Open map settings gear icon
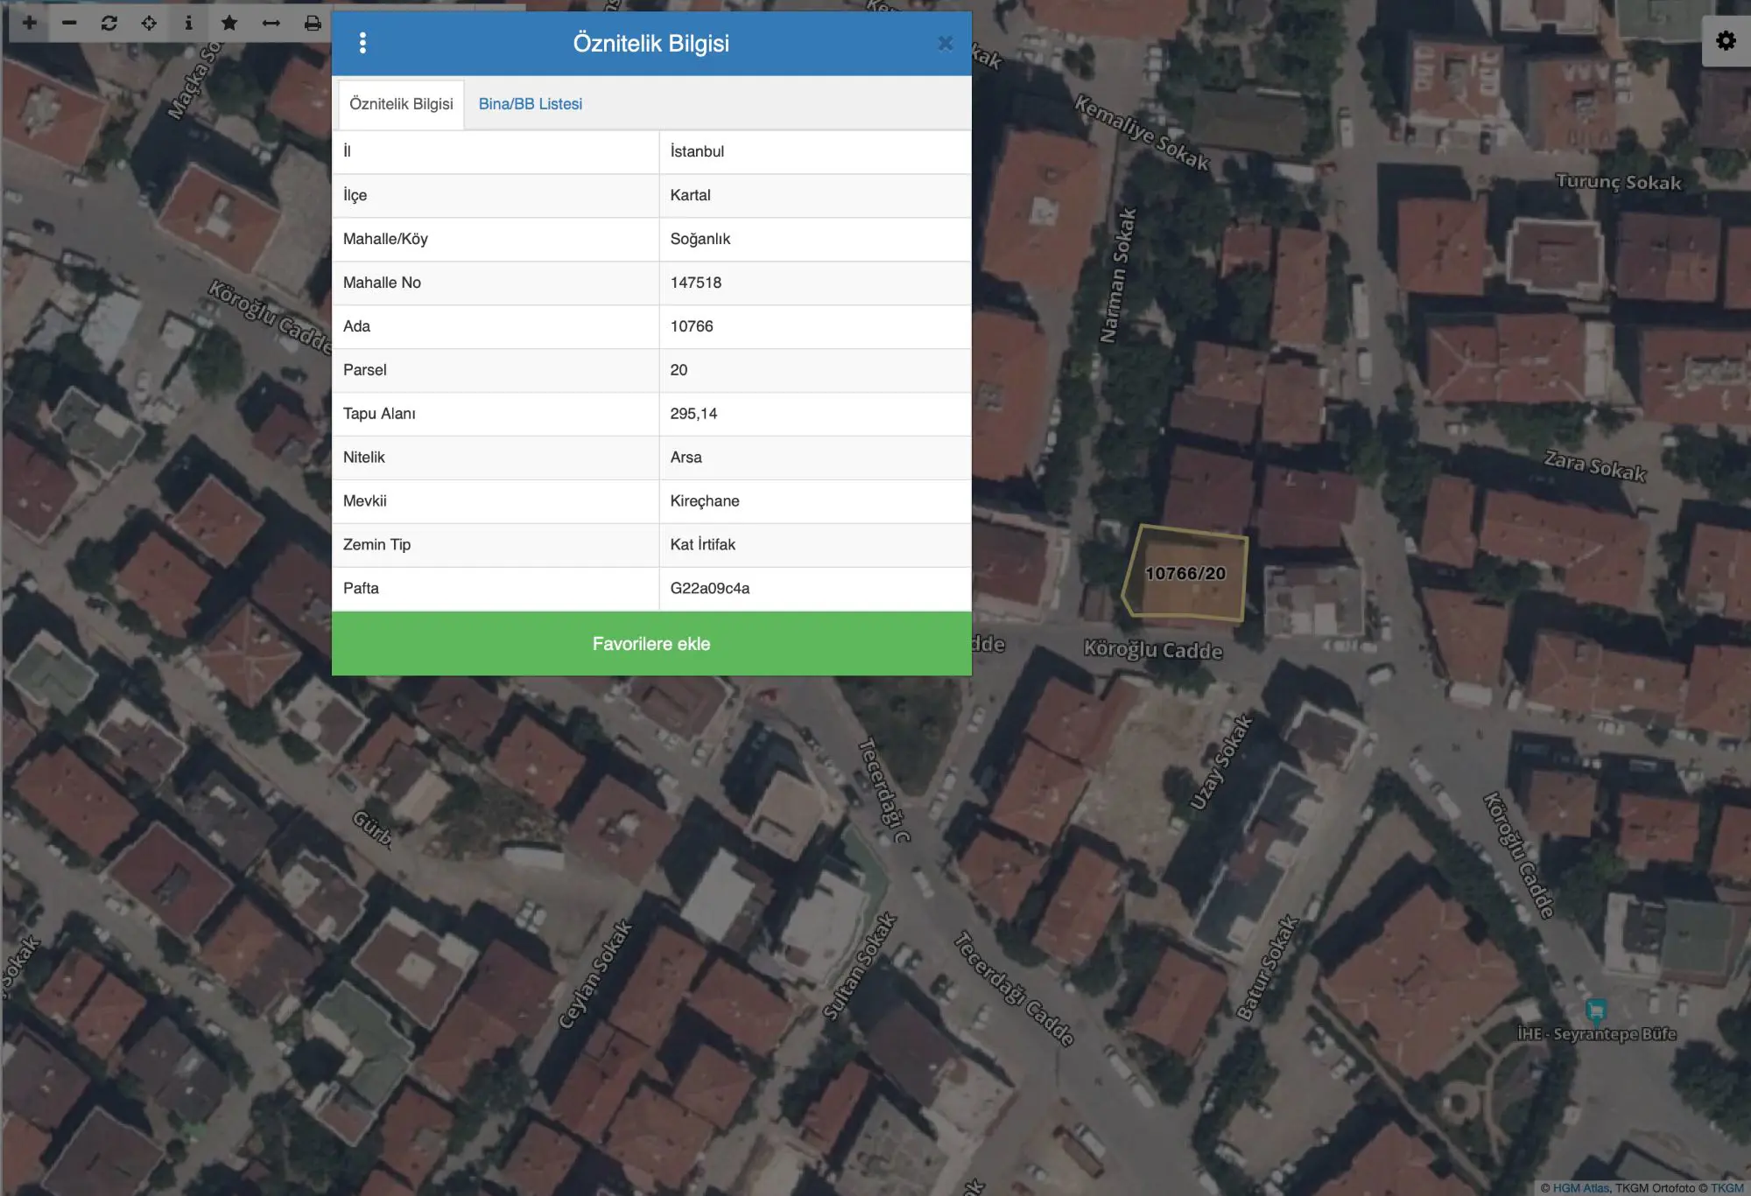 pos(1726,40)
